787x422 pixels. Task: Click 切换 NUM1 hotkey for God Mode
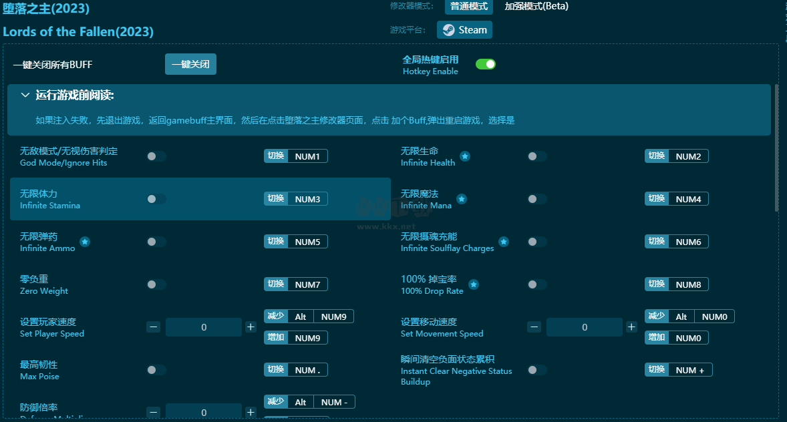296,156
